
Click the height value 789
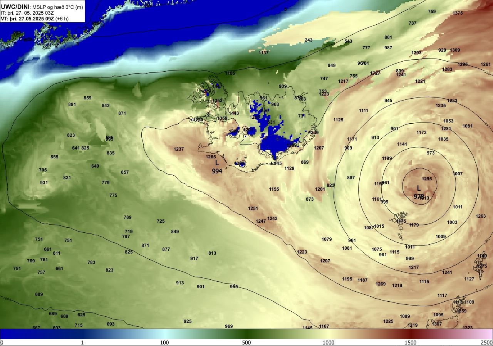pos(127,217)
